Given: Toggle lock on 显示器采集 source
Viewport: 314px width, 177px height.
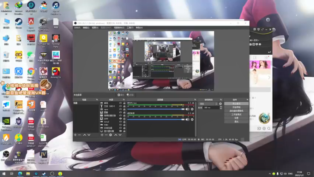Looking at the screenshot, I should pyautogui.click(x=124, y=131).
